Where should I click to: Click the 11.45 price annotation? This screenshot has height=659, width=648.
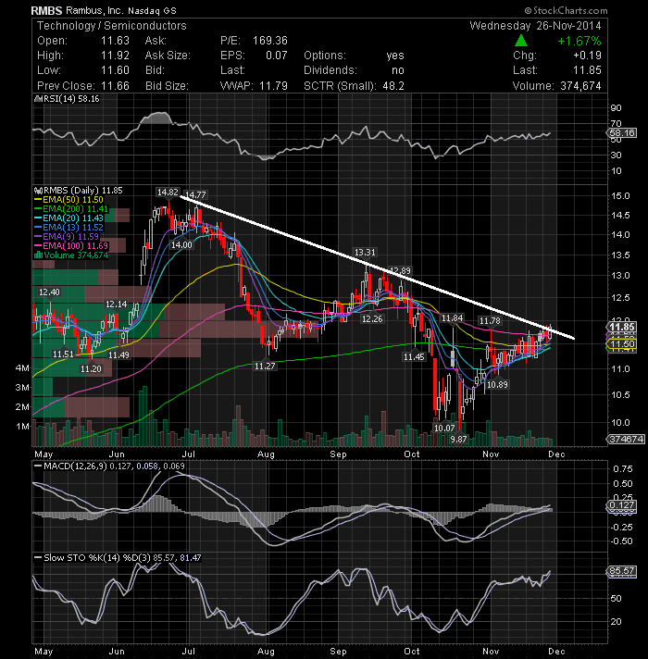pos(414,357)
